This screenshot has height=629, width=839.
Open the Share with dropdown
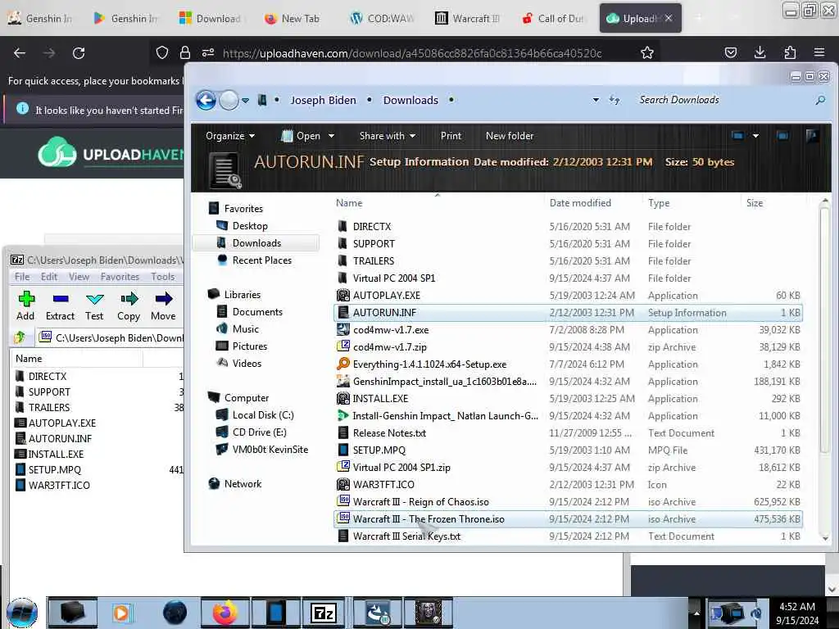tap(388, 136)
